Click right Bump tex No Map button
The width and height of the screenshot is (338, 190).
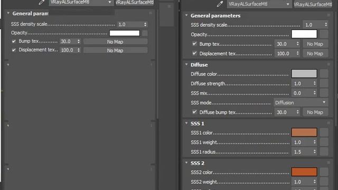[315, 44]
